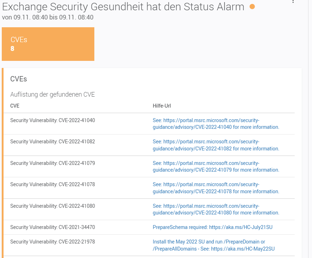Image resolution: width=312 pixels, height=258 pixels.
Task: Click the CVE column header
Action: tap(15, 106)
